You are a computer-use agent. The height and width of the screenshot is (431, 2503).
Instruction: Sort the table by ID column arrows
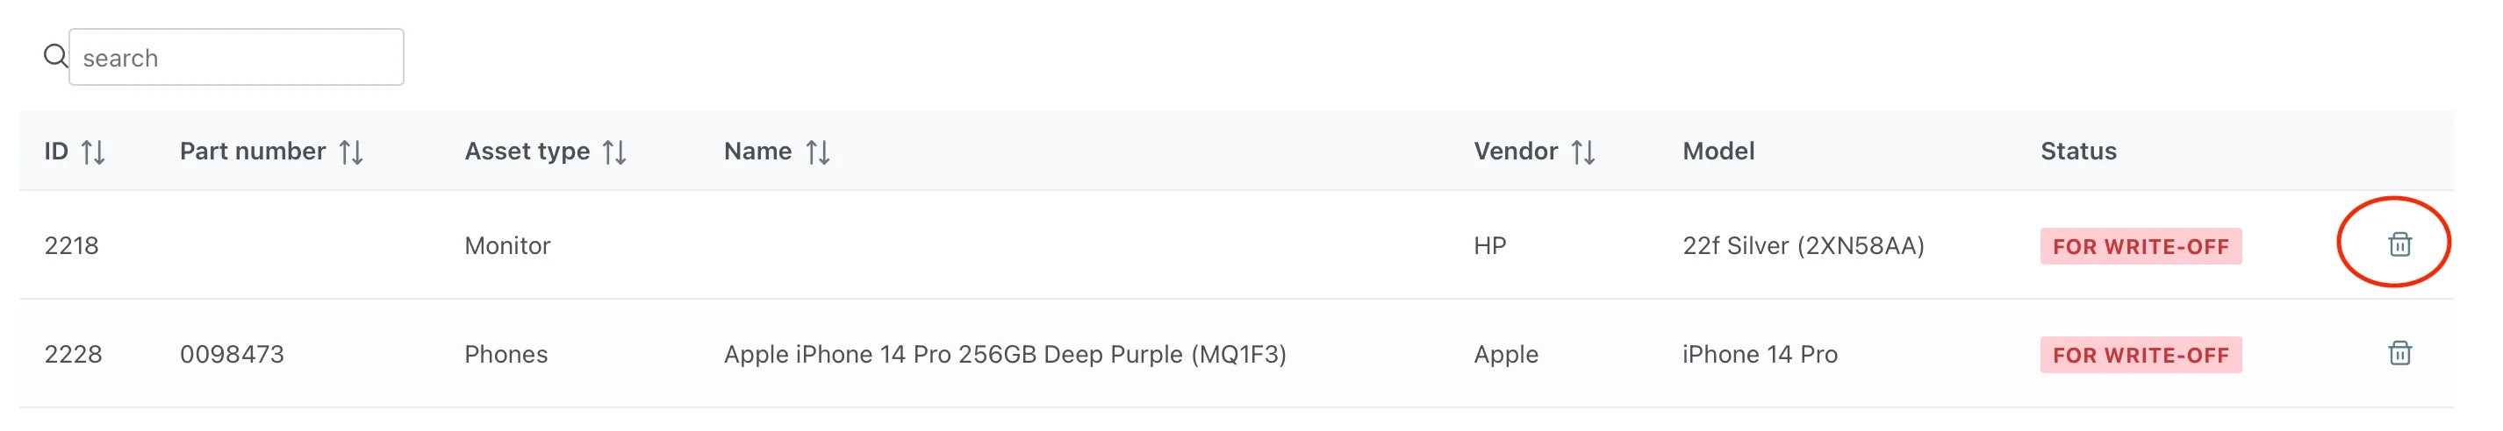click(x=93, y=152)
